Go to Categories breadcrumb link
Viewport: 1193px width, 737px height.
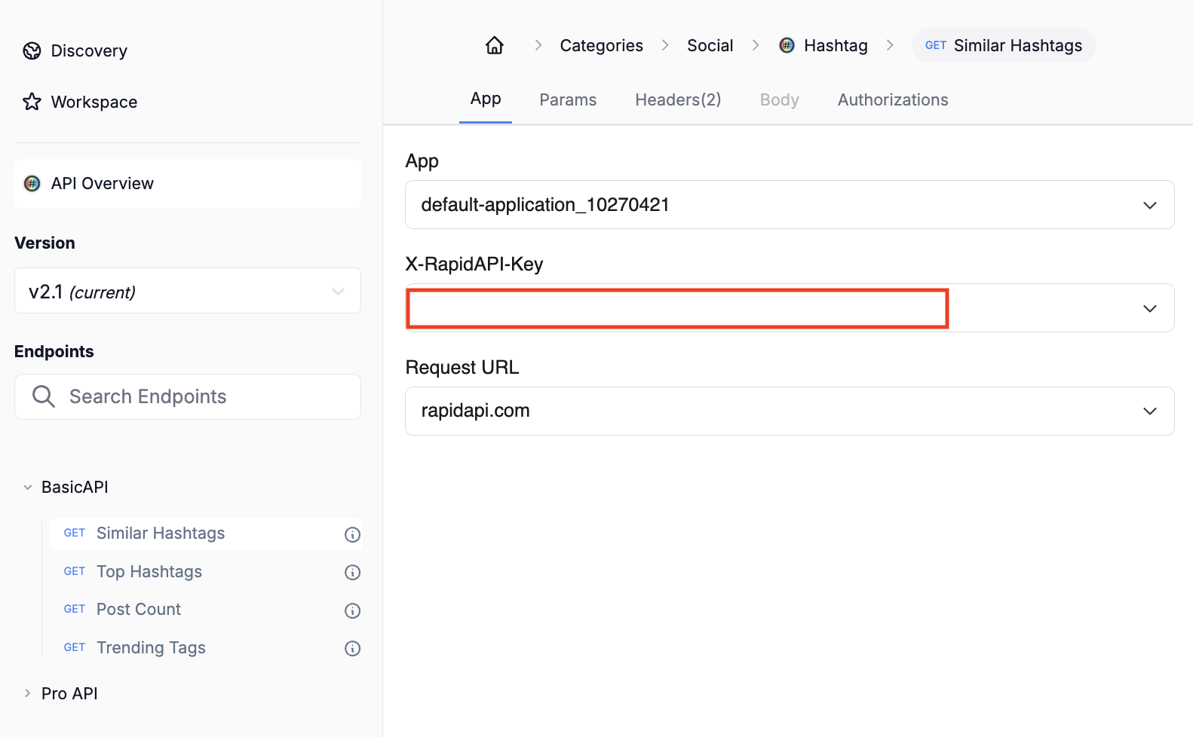click(x=601, y=45)
